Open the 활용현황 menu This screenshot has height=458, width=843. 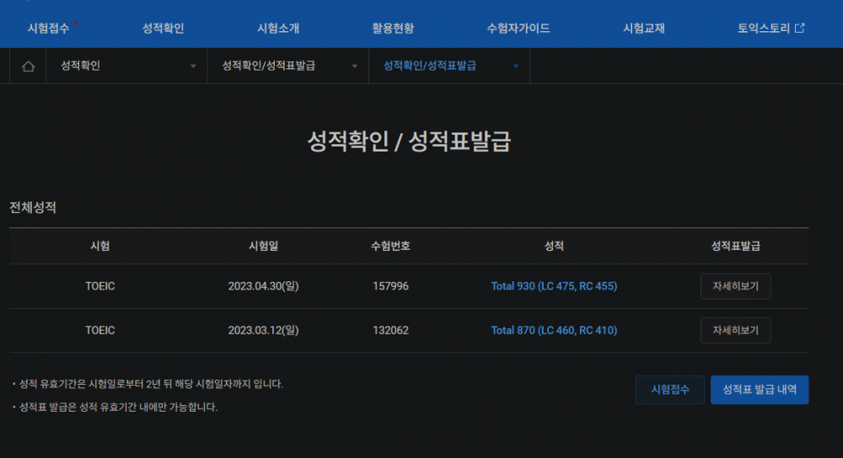click(393, 28)
